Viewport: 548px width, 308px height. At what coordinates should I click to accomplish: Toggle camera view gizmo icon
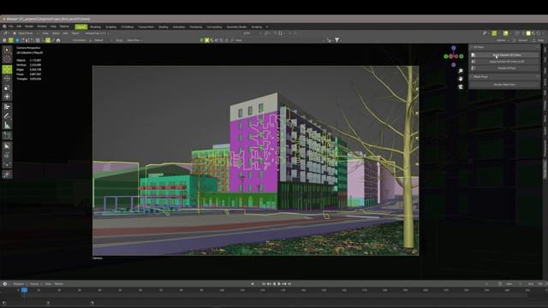coord(461,86)
